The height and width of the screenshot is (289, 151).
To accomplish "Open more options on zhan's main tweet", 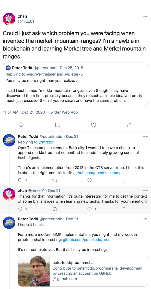I will (145, 16).
